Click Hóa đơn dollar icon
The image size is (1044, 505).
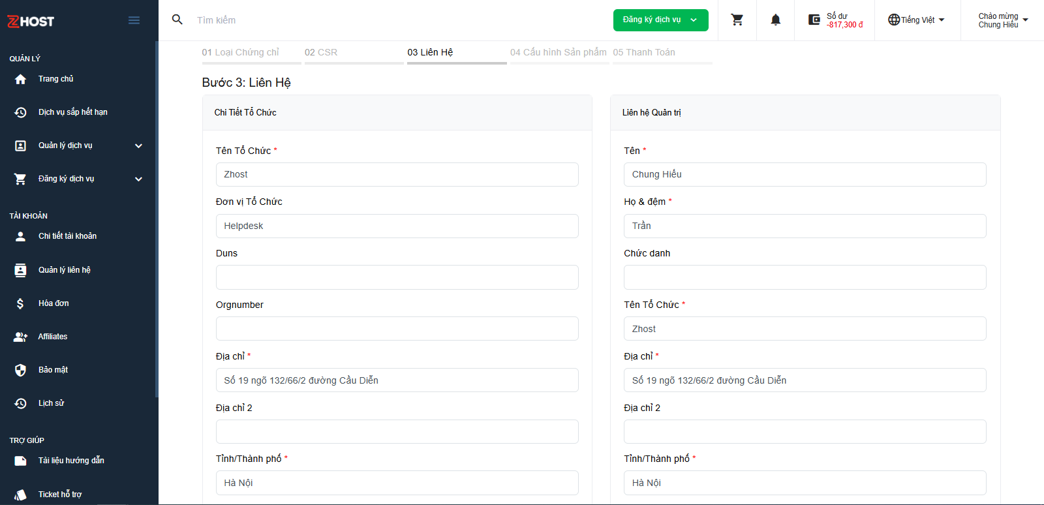[x=20, y=303]
